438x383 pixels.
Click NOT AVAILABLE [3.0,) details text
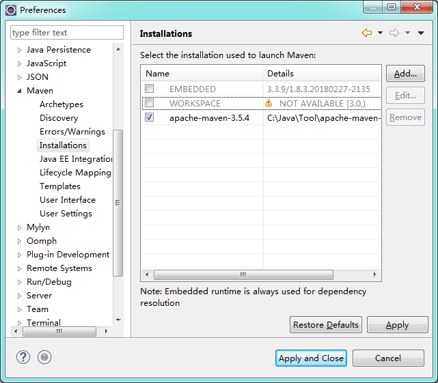pyautogui.click(x=323, y=104)
